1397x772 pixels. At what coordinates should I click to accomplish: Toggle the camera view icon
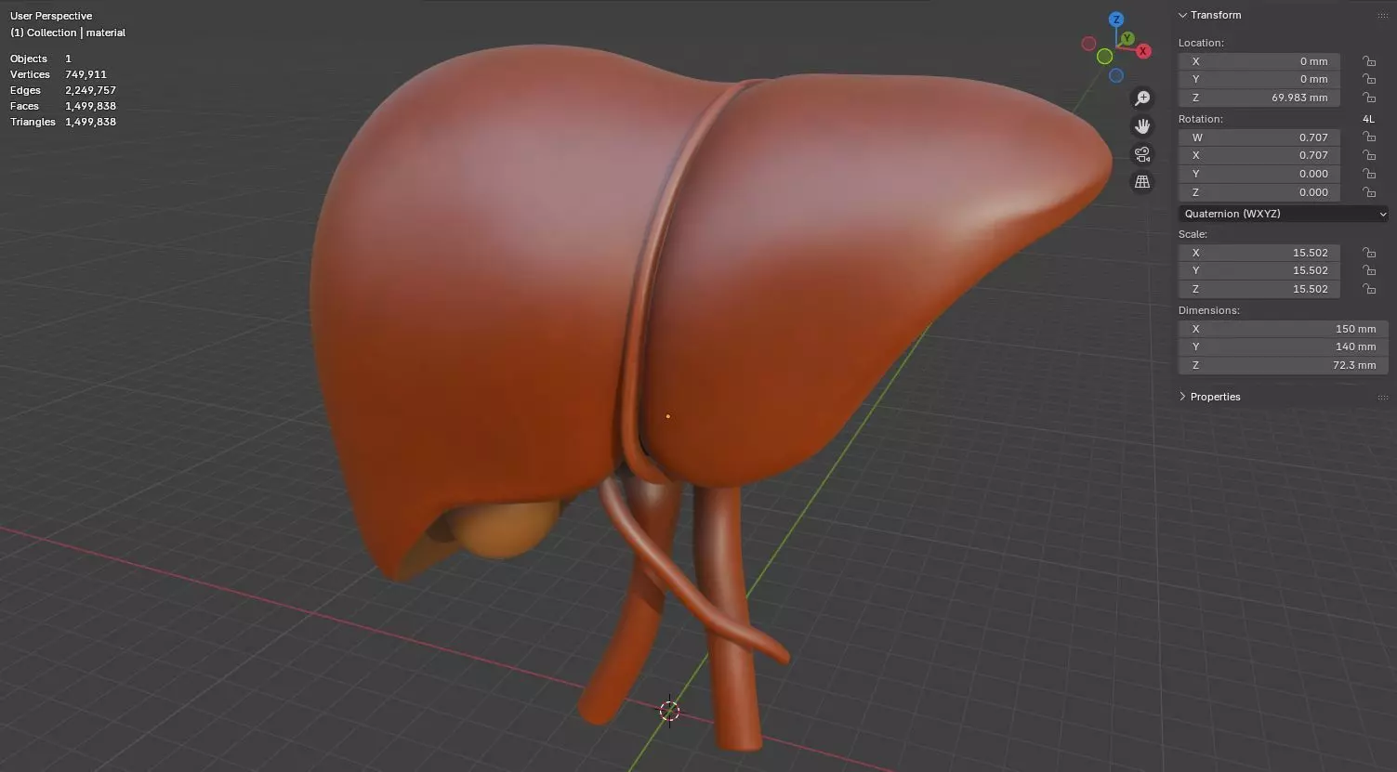tap(1142, 154)
